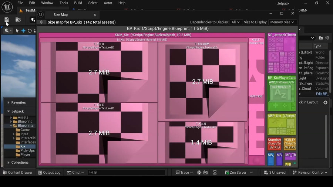Activate the translate (move) gizmo tool

click(23, 31)
